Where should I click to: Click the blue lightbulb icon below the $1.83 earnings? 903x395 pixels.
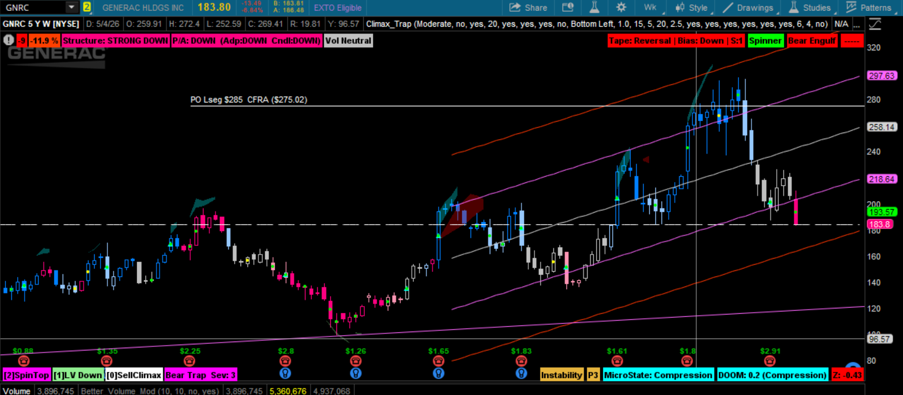tap(521, 373)
